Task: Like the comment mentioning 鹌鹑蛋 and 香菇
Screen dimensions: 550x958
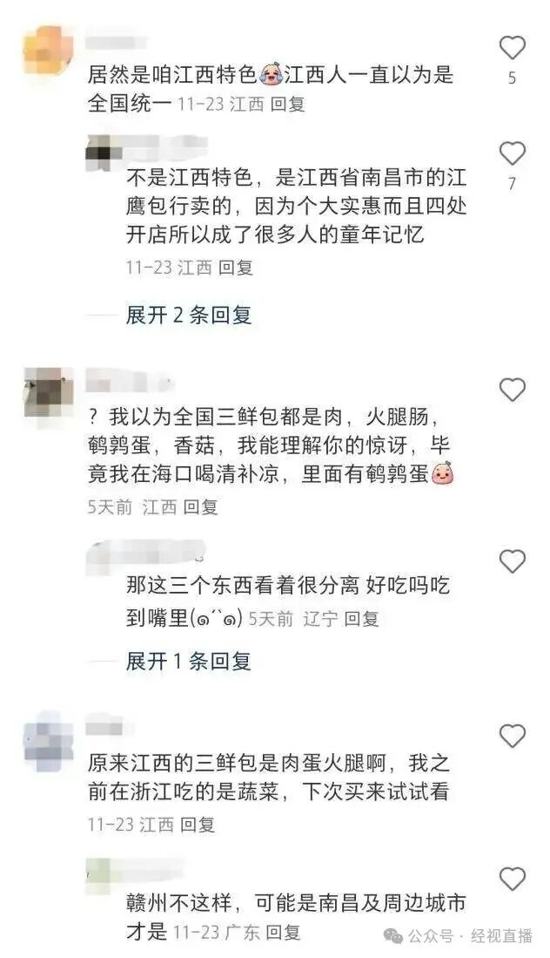Action: pyautogui.click(x=512, y=389)
